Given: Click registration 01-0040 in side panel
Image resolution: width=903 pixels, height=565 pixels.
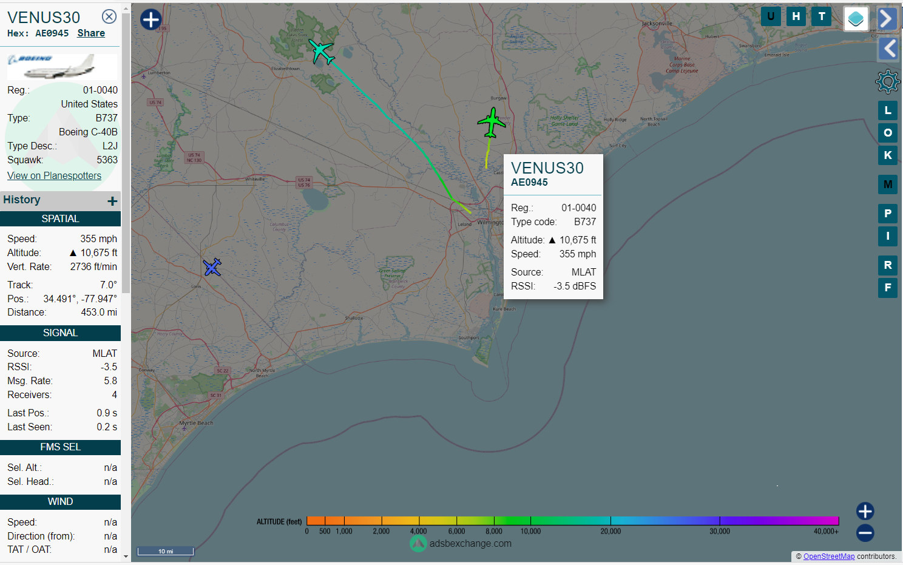Looking at the screenshot, I should point(100,90).
